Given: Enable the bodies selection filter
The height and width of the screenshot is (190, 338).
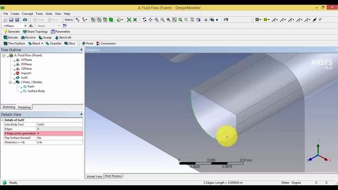Looking at the screenshot, I should (111, 20).
